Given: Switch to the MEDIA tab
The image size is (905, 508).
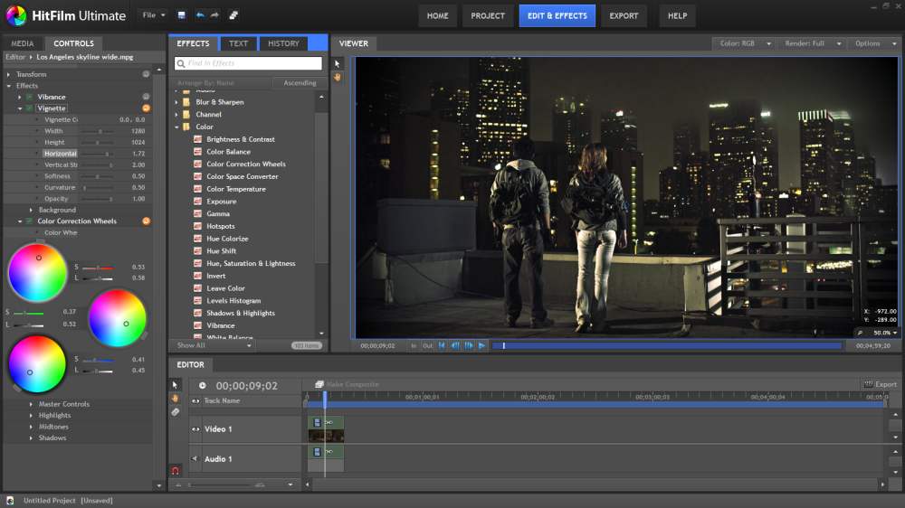Looking at the screenshot, I should (x=23, y=43).
